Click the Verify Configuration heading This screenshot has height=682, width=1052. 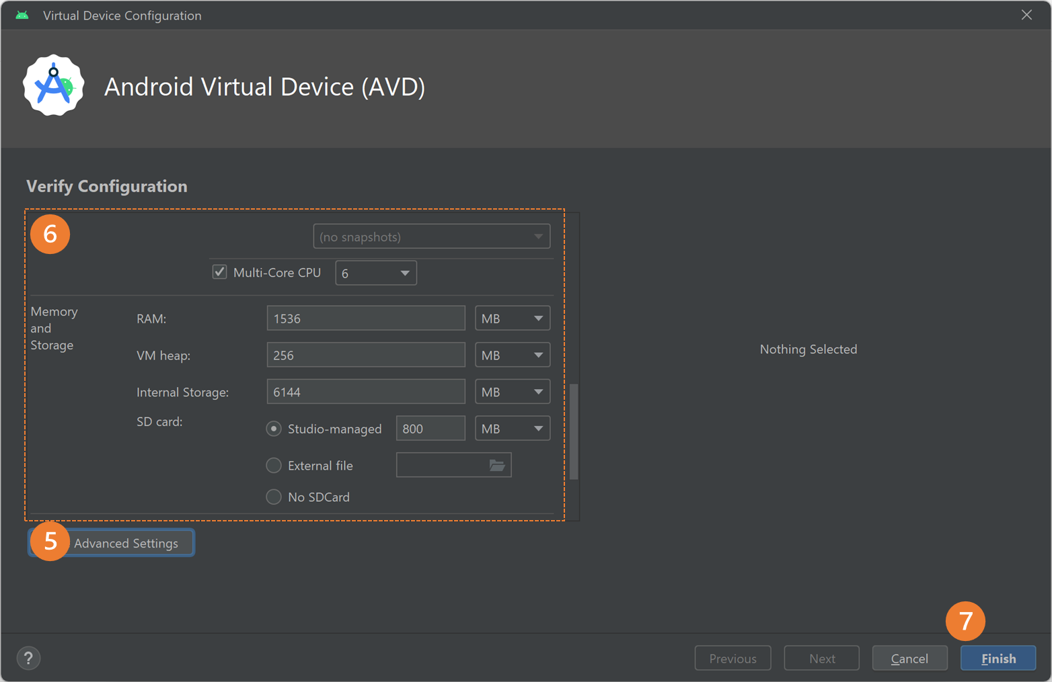[107, 186]
